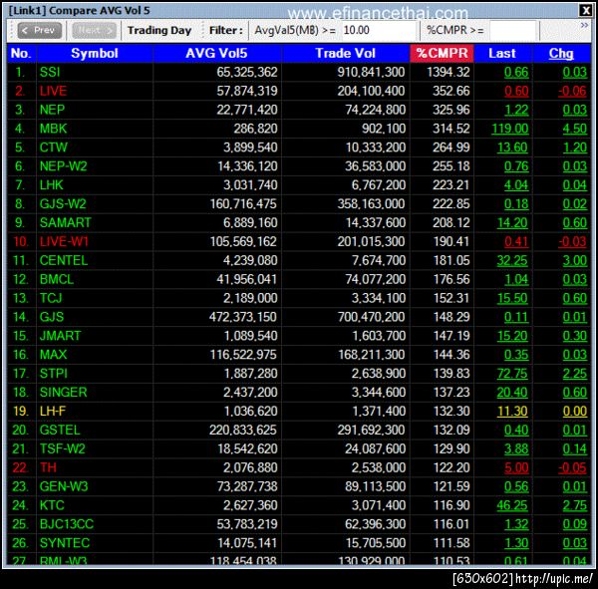Click row number 13 for TCJ
Image resolution: width=598 pixels, height=589 pixels.
(21, 298)
